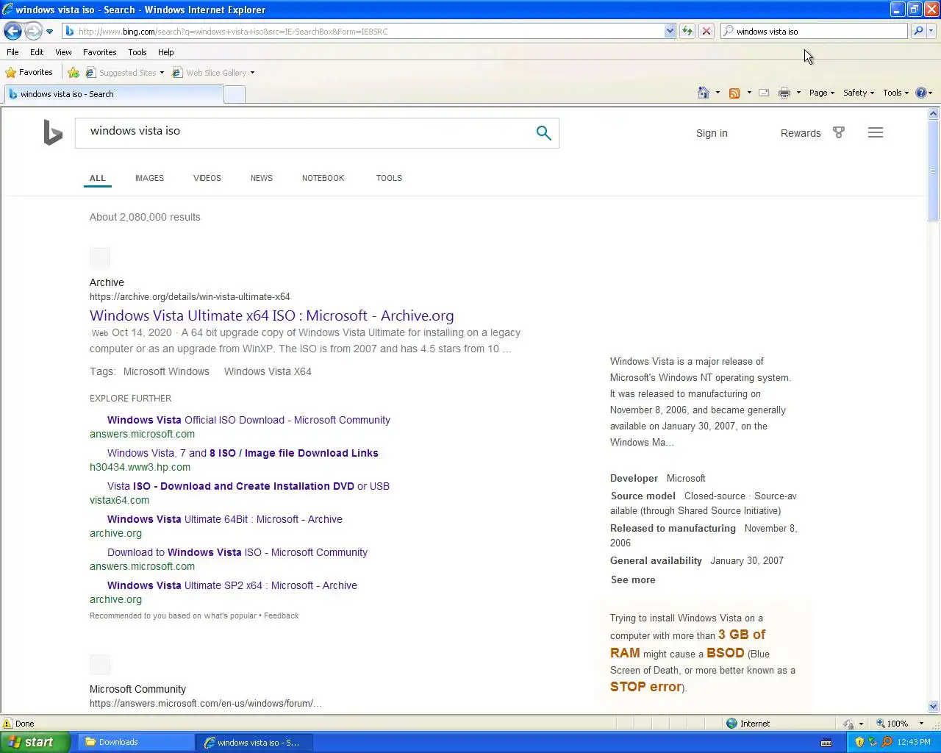Open the Safety command bar menu
This screenshot has width=941, height=753.
859,93
